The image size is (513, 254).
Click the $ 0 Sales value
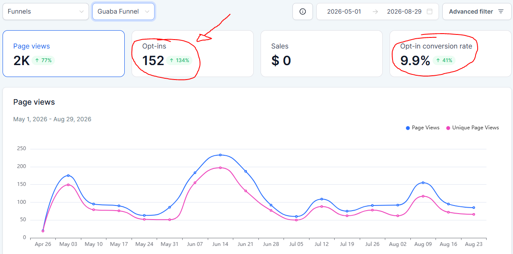[281, 60]
